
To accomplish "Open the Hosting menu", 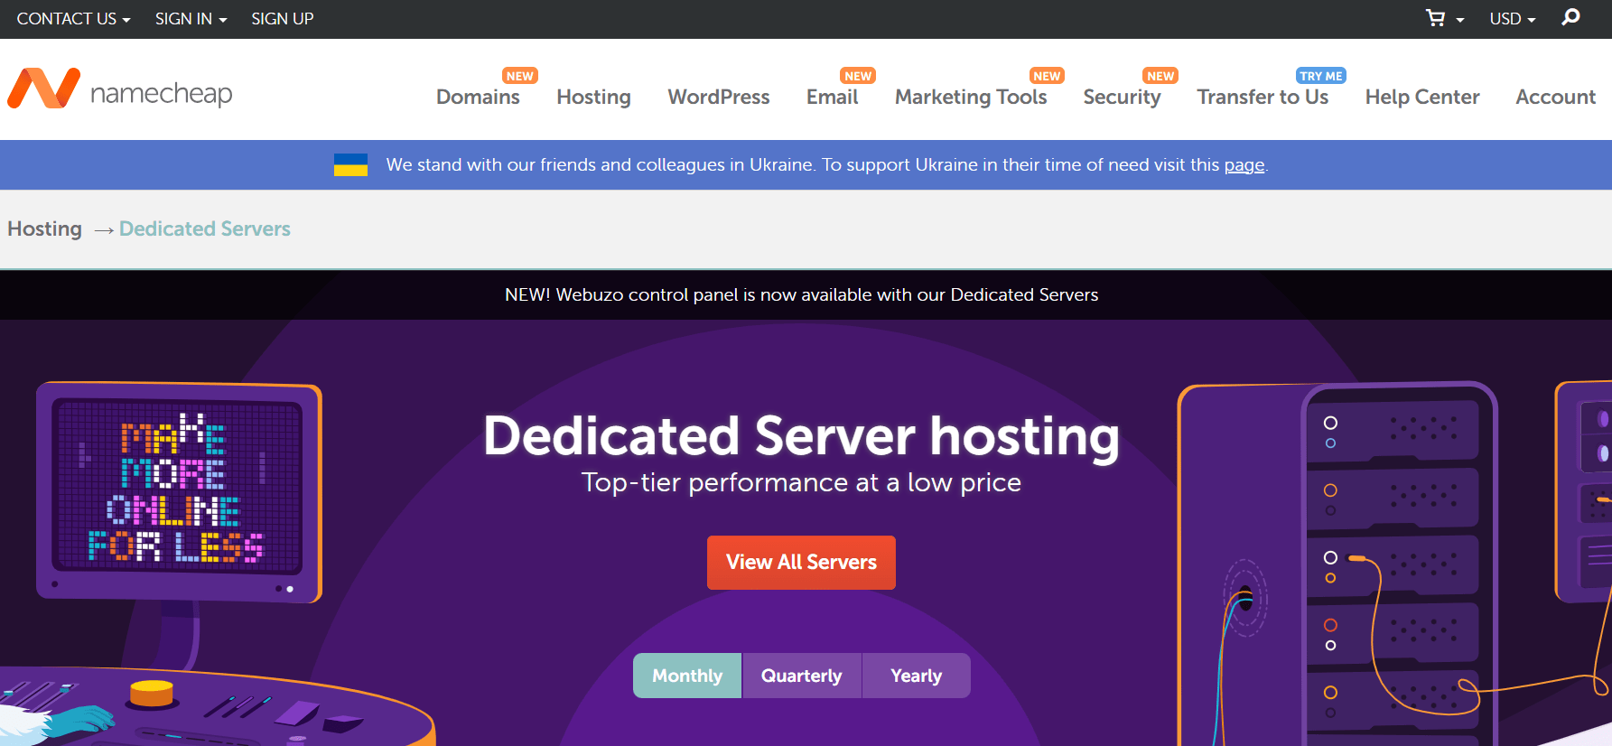I will pos(593,97).
